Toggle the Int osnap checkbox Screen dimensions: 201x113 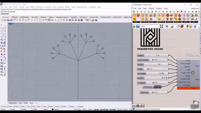[32, 106]
